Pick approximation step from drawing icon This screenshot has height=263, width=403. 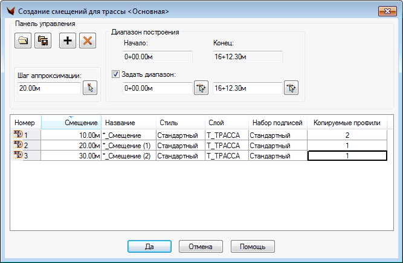click(89, 88)
